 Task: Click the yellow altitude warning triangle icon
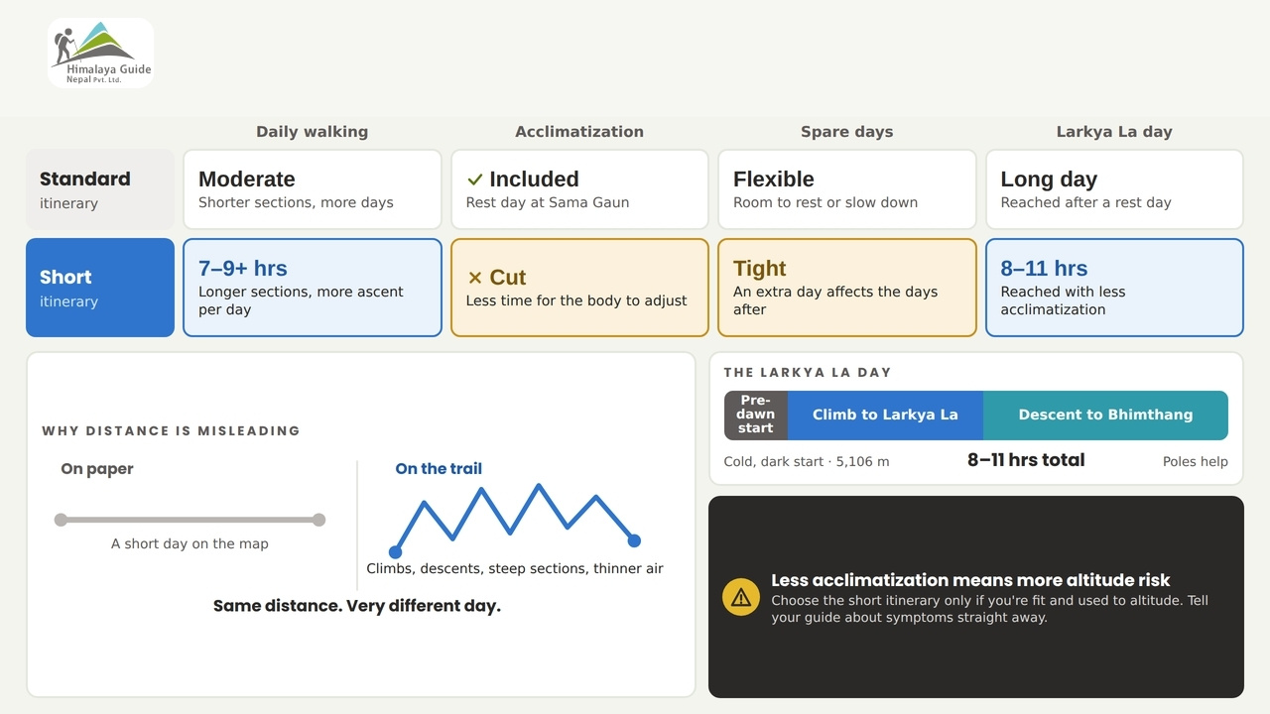click(741, 597)
